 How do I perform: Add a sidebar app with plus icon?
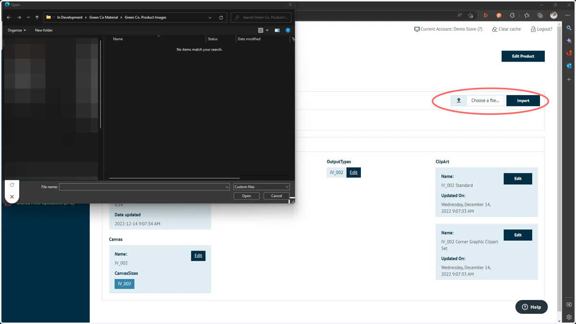569,79
